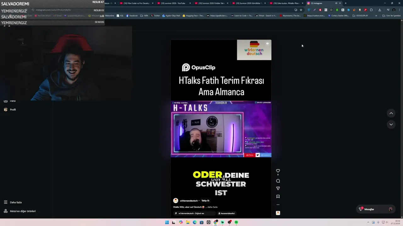Image resolution: width=403 pixels, height=226 pixels.
Task: Go to Profil in Instagram sidebar
Action: (x=10, y=110)
